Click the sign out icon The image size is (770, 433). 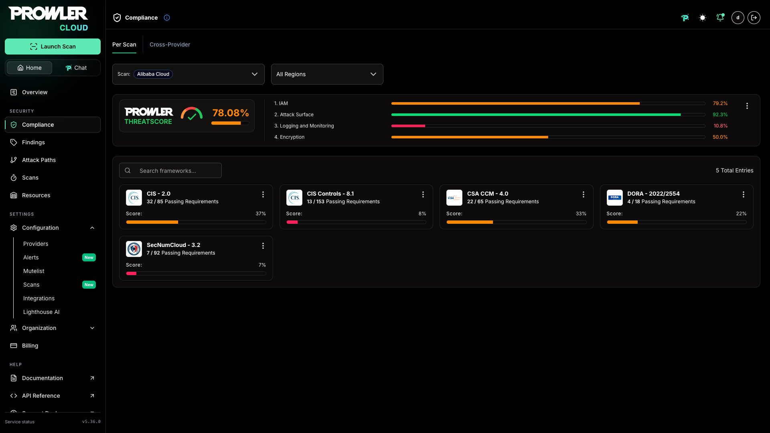click(x=754, y=18)
